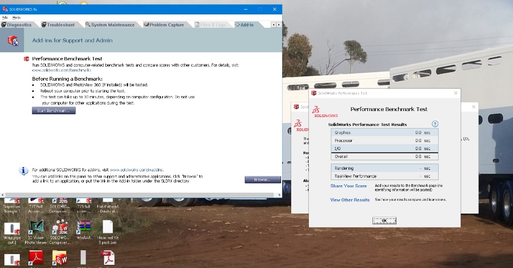Click the SOLIDWORKS Rx title bar icon
513x268 pixels.
click(5, 9)
